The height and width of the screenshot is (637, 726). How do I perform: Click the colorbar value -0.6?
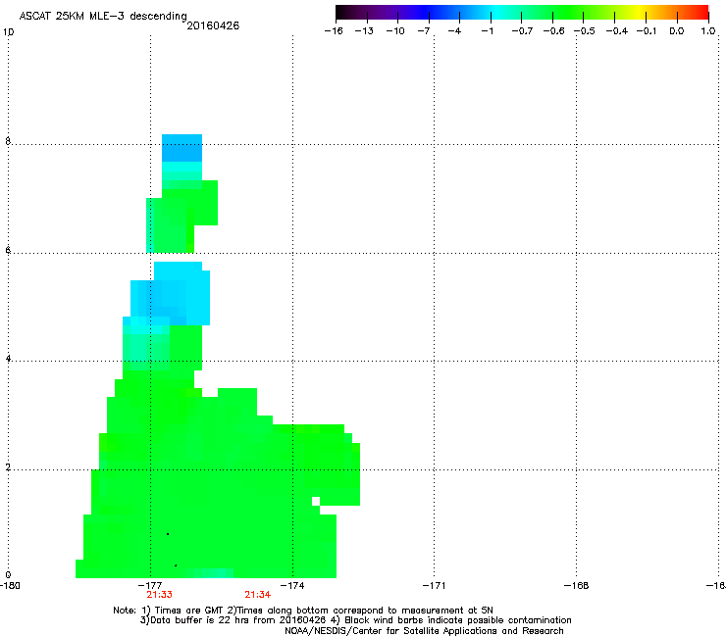tap(553, 31)
